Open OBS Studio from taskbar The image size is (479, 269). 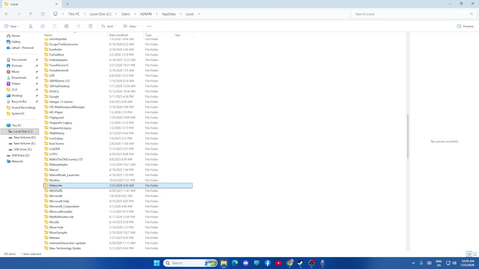311,263
